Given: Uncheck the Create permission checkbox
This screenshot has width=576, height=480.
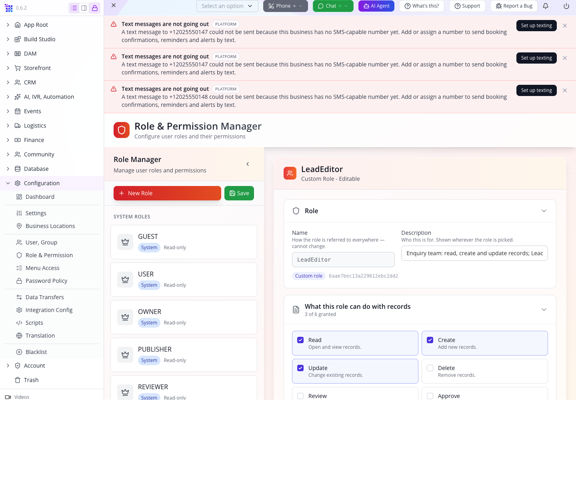Looking at the screenshot, I should (x=430, y=340).
